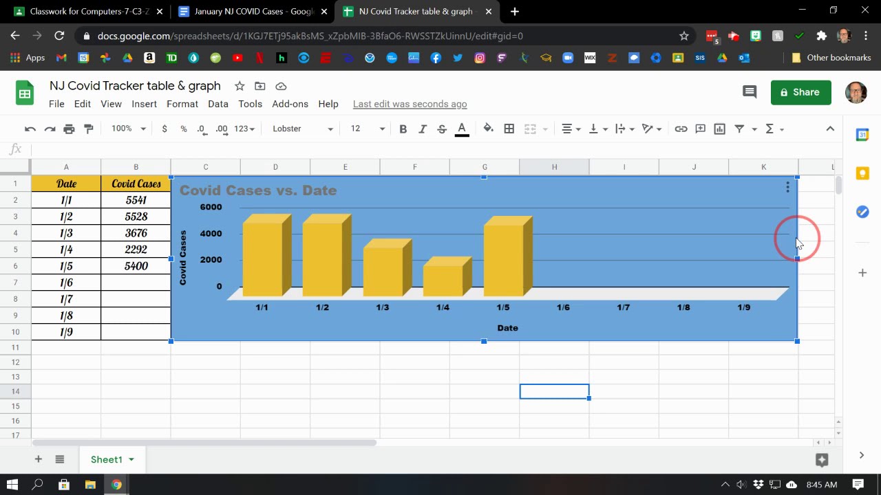
Task: Click the Undo icon in toolbar
Action: 30,129
